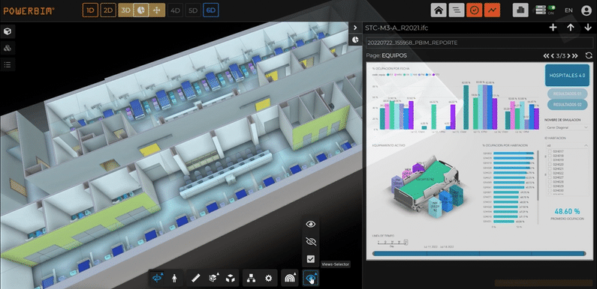Click the timeline range slider bar

479,253
